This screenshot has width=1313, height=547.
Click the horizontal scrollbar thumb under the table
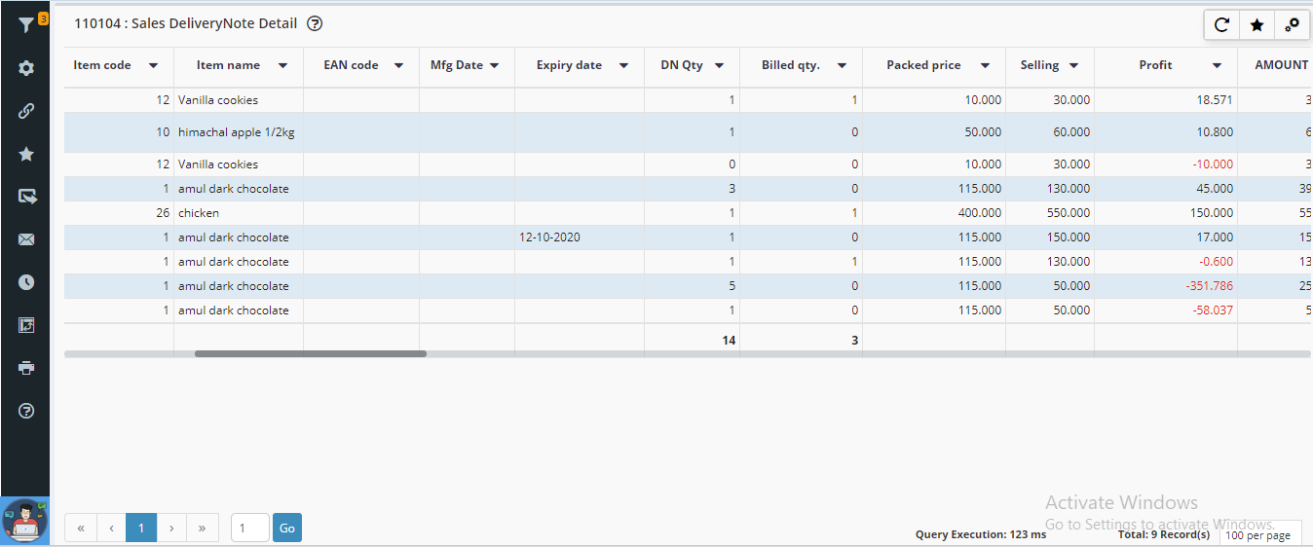coord(311,353)
